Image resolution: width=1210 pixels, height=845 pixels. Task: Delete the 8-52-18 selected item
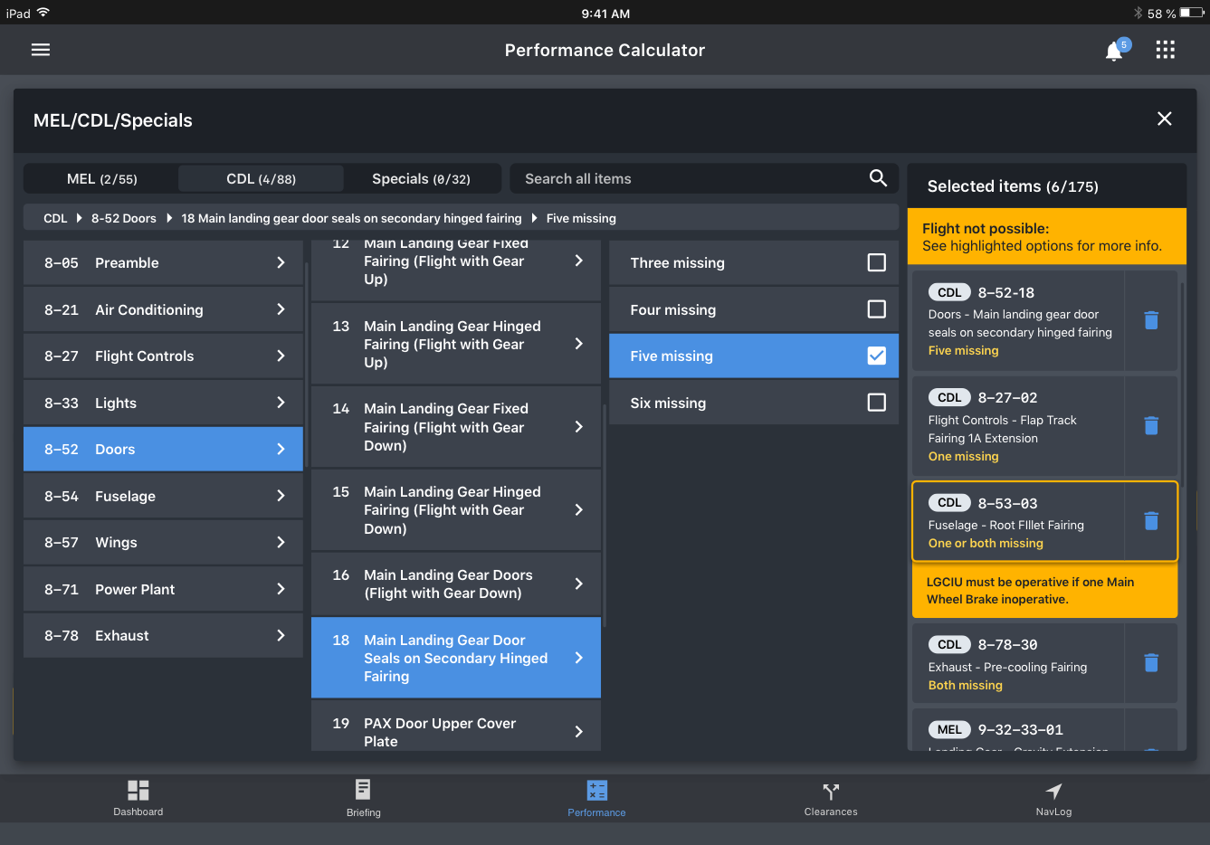1150,320
